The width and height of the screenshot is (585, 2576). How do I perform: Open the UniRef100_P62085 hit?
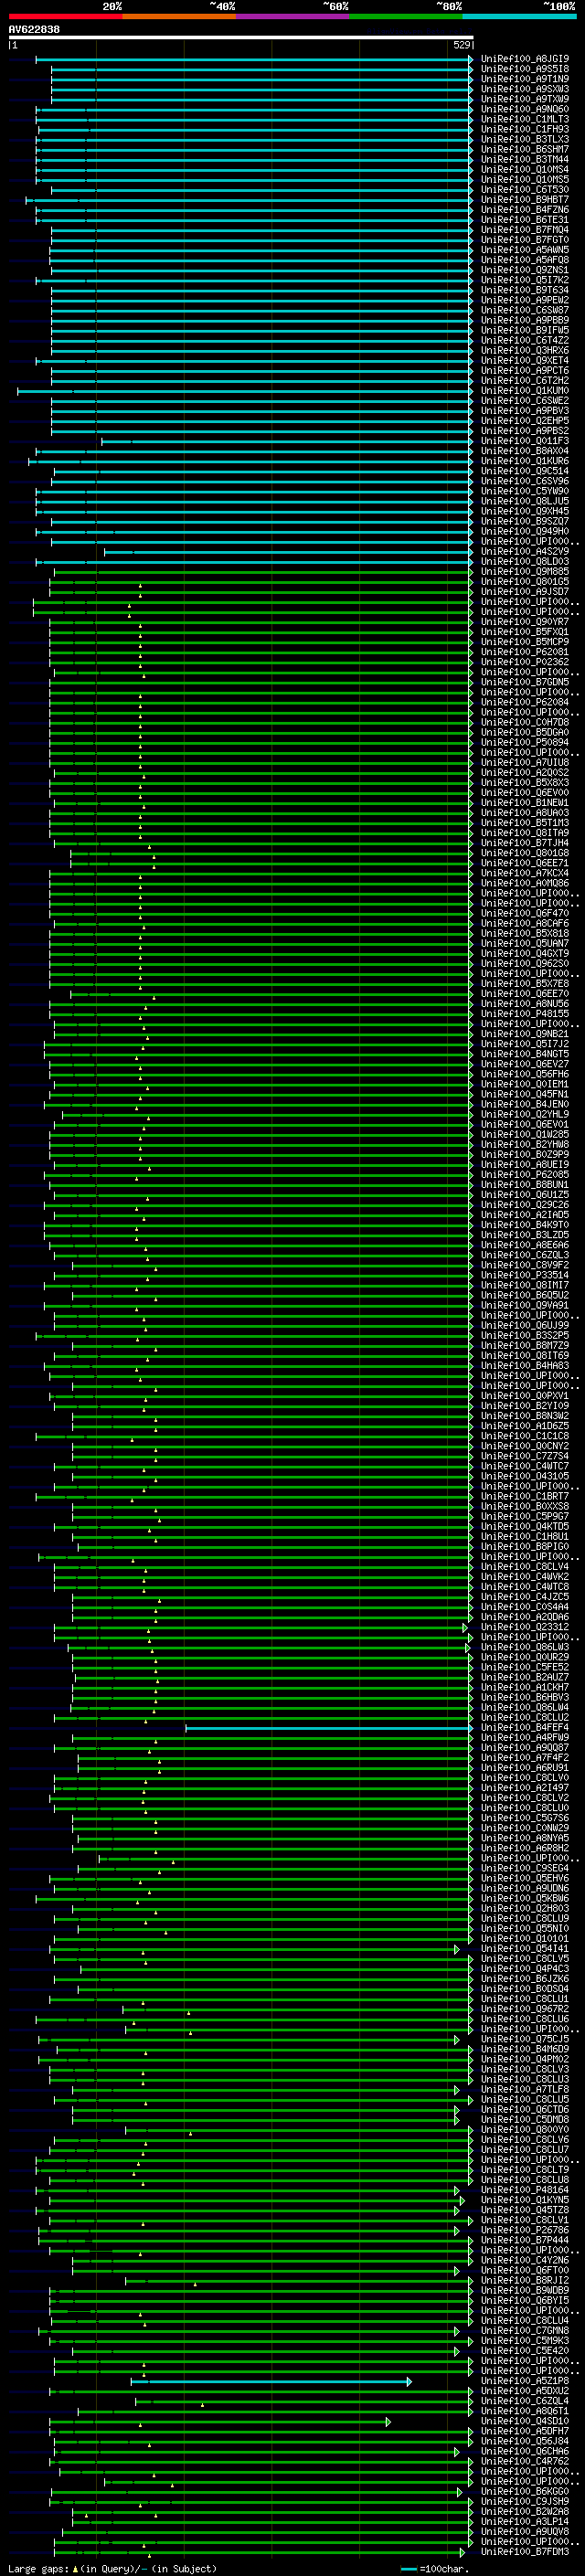525,1175
